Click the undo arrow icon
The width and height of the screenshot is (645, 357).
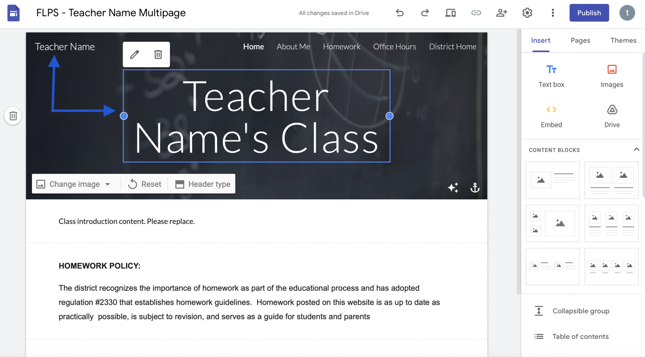[399, 13]
